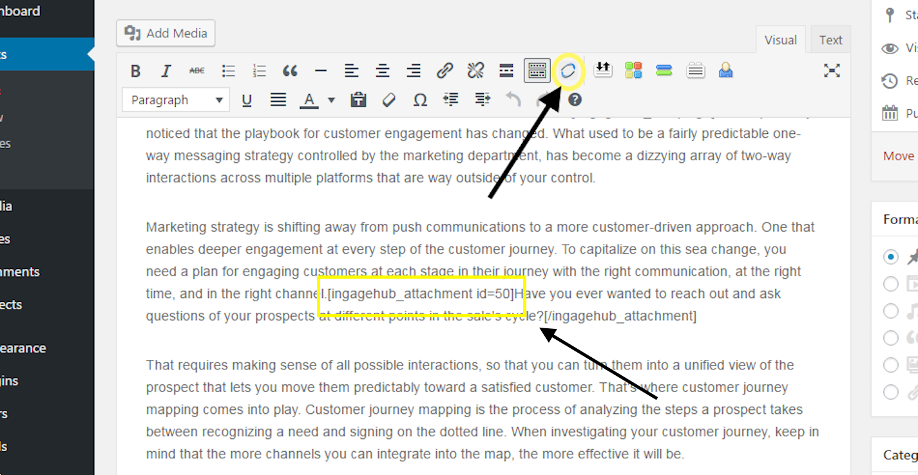The height and width of the screenshot is (475, 918).
Task: Select the format radio beside the pin icon
Action: point(891,257)
